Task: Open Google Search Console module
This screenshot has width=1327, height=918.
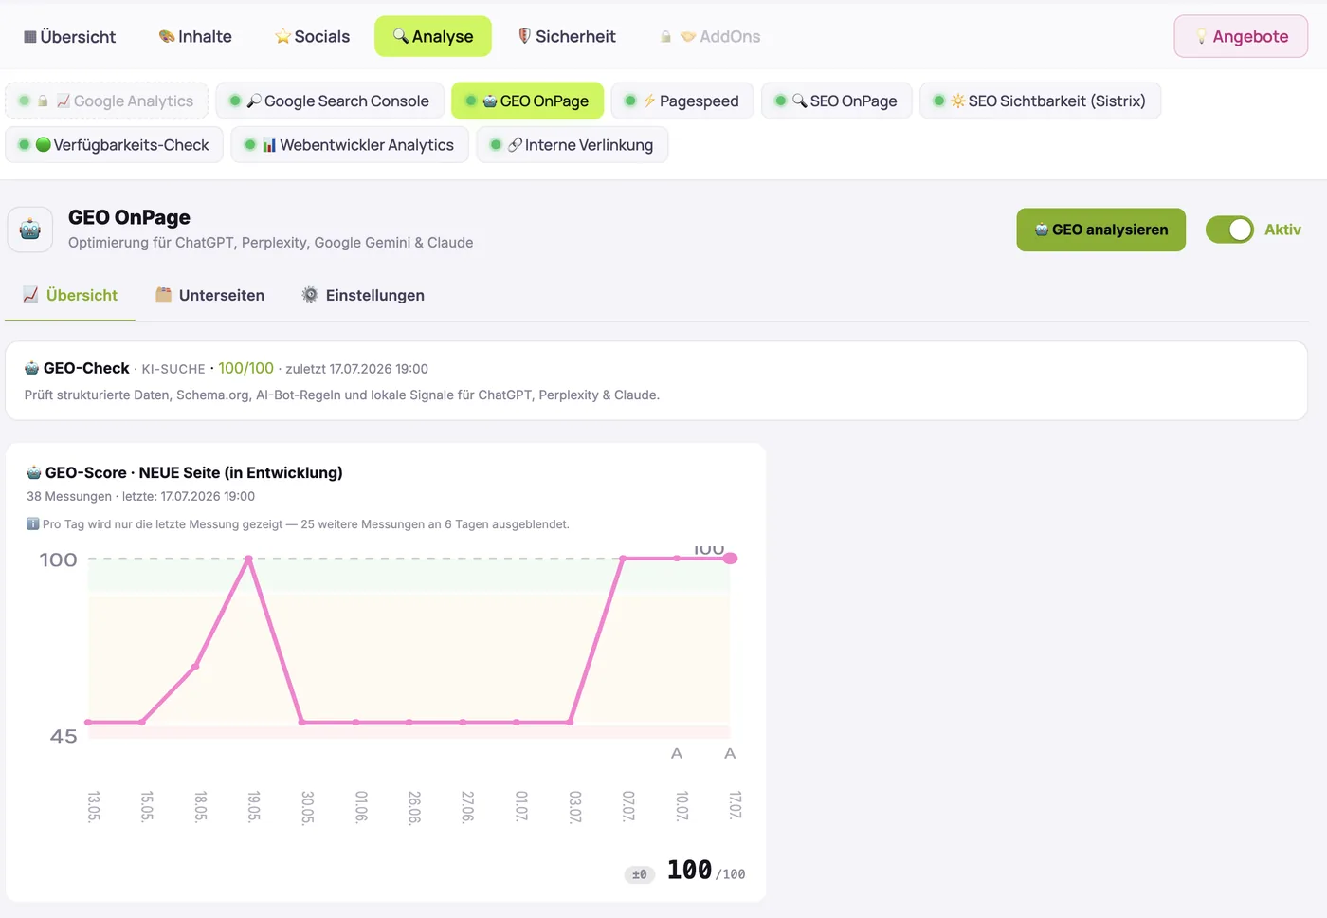Action: tap(330, 101)
